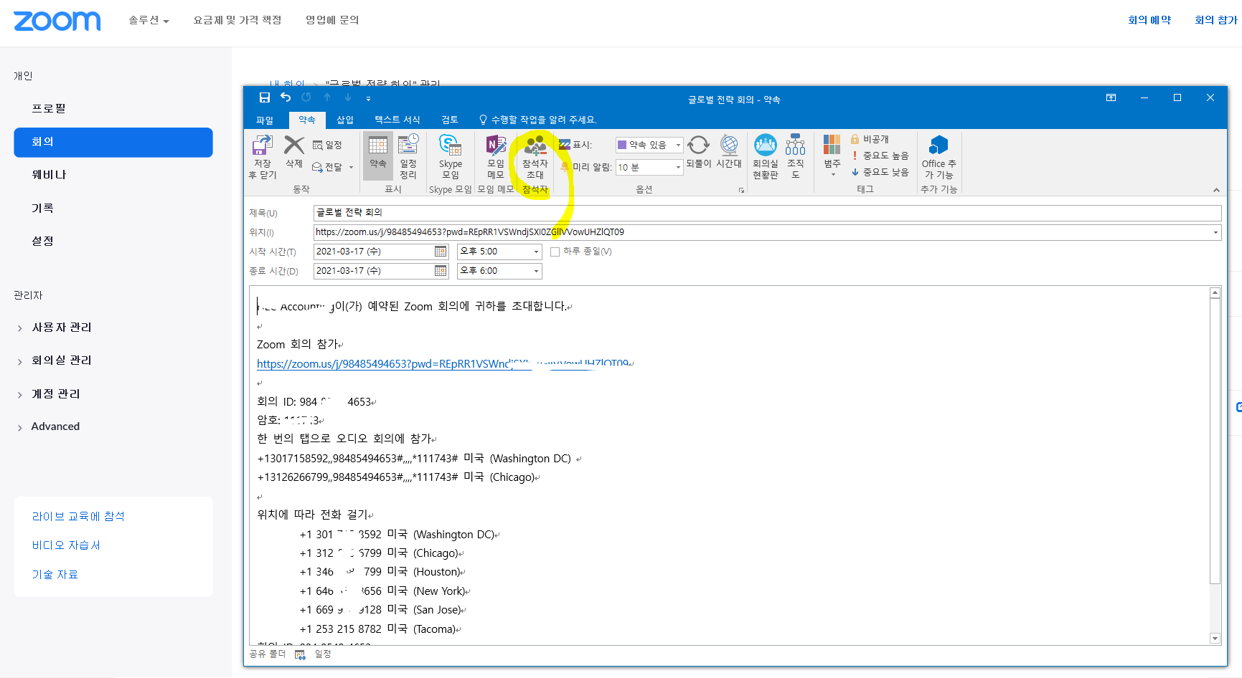Click 참석자 초대 (Invite Attendees)

535,156
